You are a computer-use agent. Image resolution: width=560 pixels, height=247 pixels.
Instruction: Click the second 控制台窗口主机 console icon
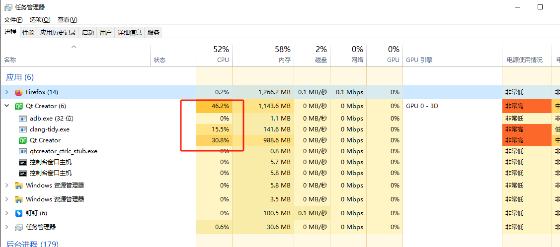[23, 173]
